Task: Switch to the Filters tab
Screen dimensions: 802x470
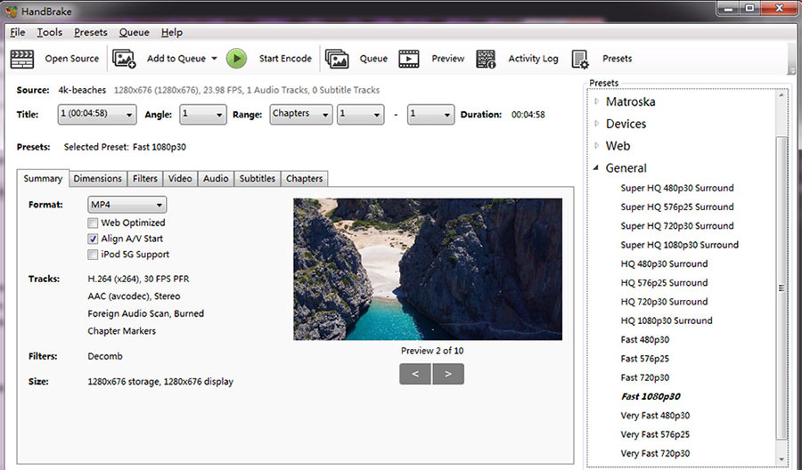Action: (x=144, y=178)
